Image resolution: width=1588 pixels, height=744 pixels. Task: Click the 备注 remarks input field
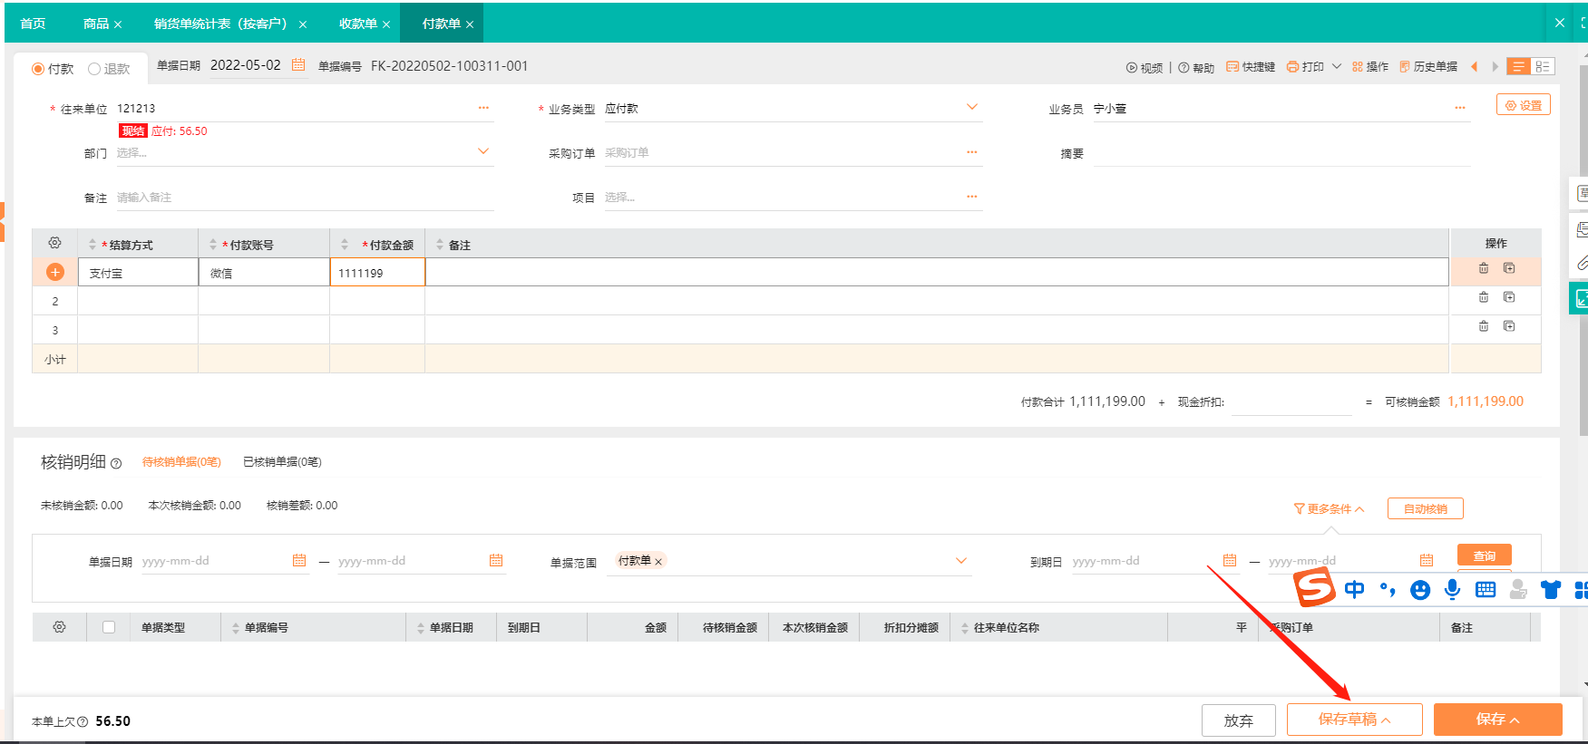[304, 198]
